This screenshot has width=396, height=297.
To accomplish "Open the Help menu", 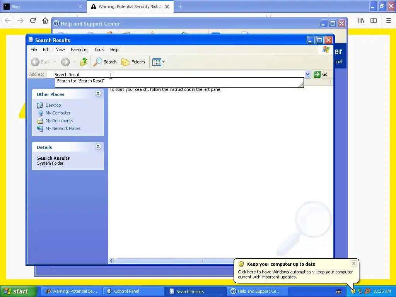I will (114, 49).
